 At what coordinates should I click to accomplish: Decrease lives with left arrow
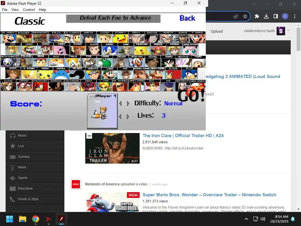point(120,117)
